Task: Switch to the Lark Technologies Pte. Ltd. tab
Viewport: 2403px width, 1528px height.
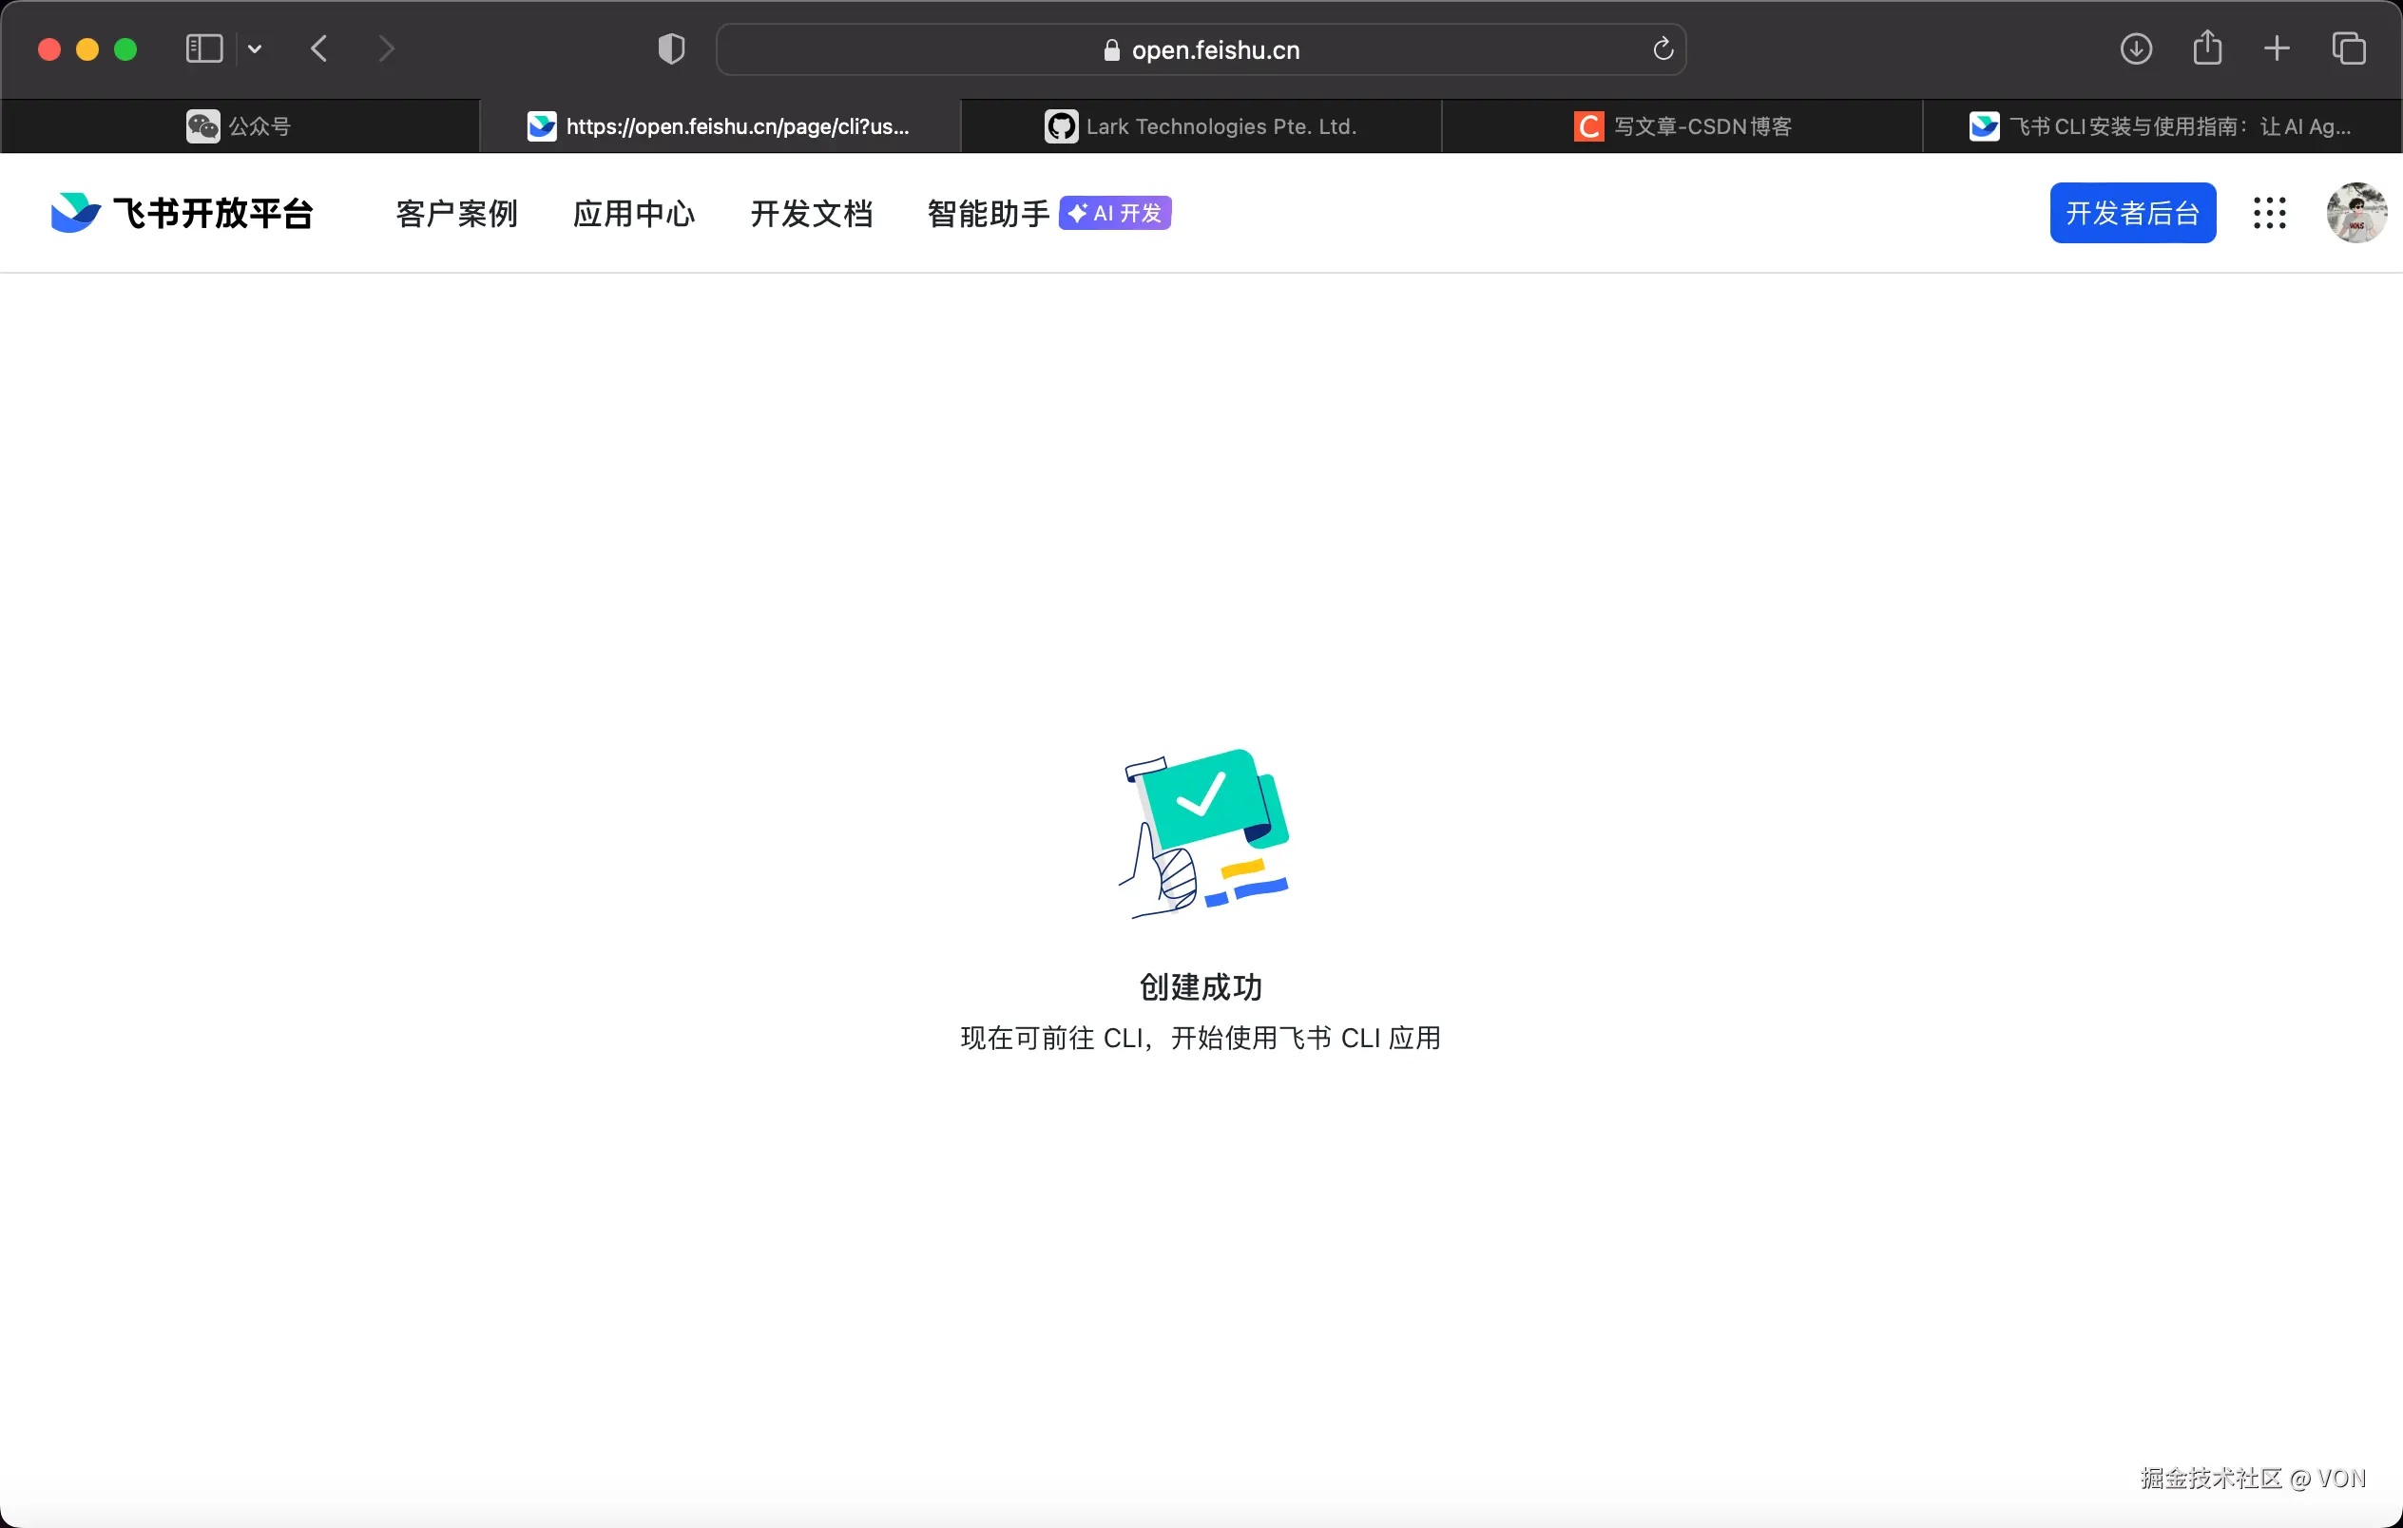Action: [1202, 125]
